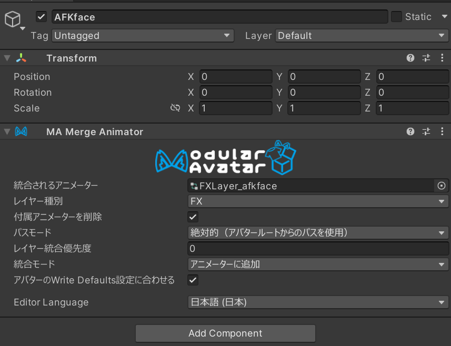Open MA Merge Animator help icon
The image size is (451, 346).
[410, 131]
